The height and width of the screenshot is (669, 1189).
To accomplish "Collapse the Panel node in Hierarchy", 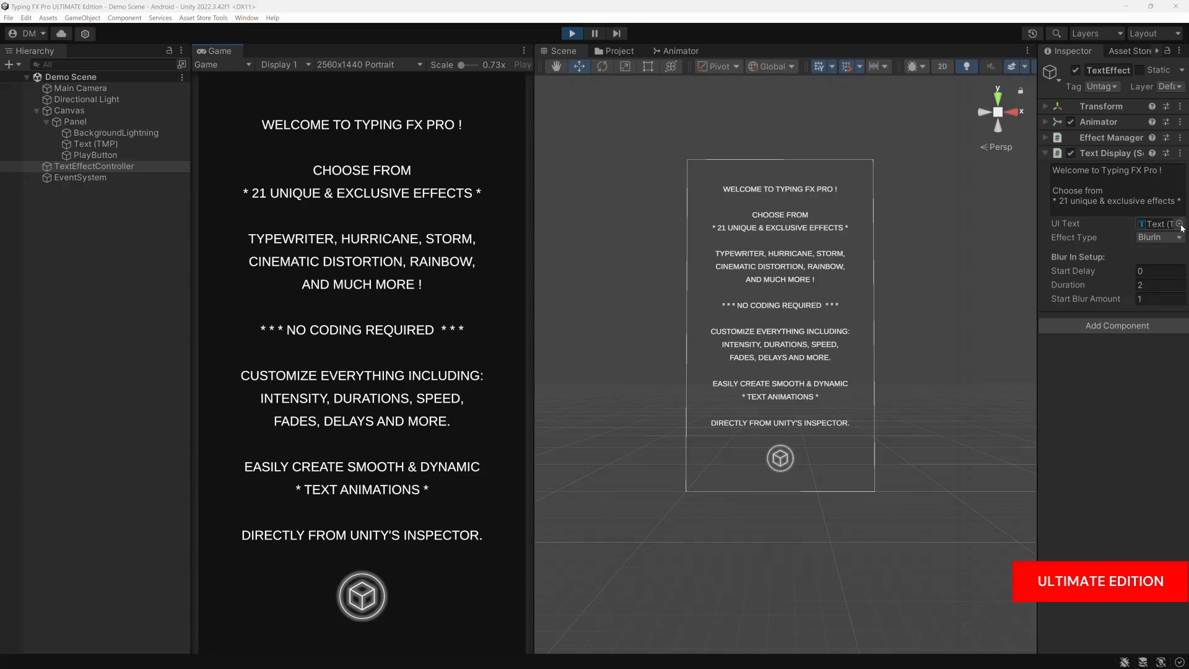I will click(x=46, y=122).
